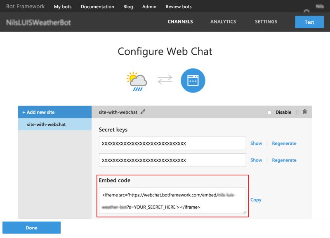Open the SETTINGS tab
Viewport: 330px width, 238px height.
[265, 22]
